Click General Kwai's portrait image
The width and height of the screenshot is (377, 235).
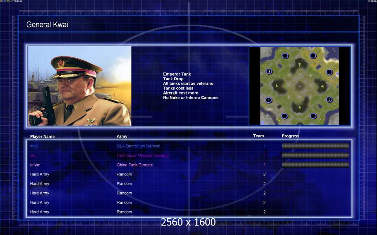(x=80, y=86)
